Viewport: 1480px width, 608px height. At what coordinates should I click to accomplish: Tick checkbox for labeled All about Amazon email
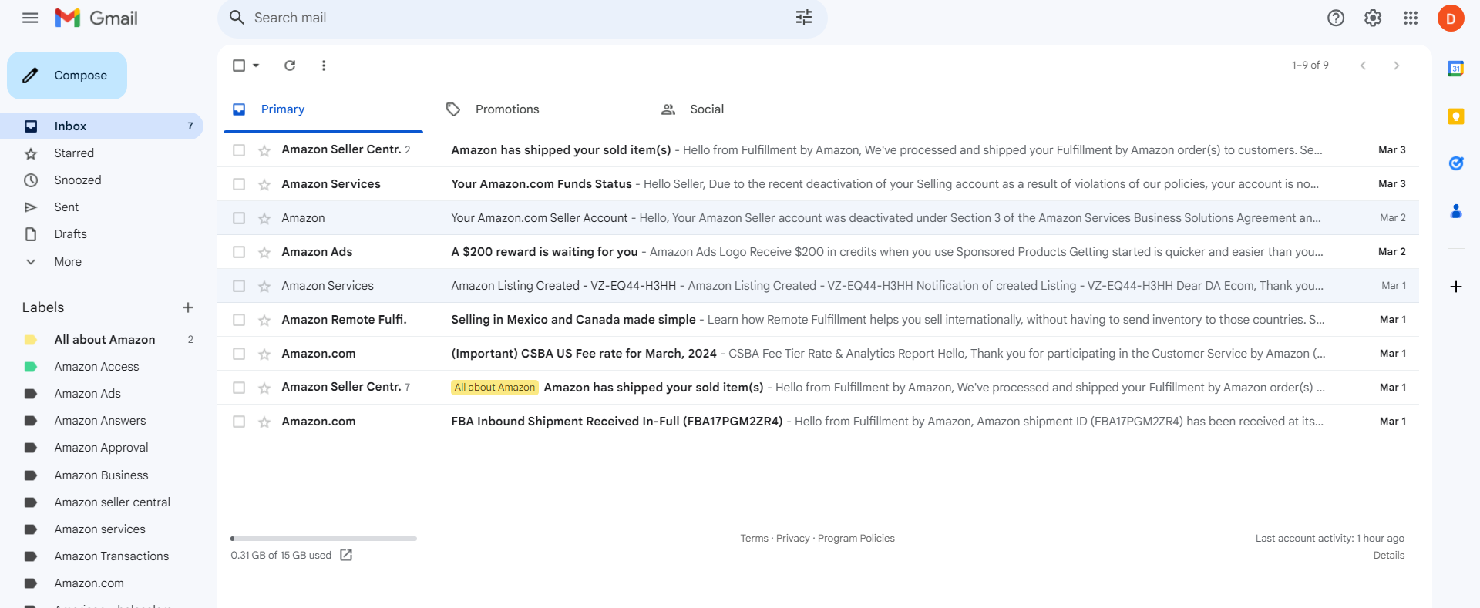pyautogui.click(x=239, y=388)
